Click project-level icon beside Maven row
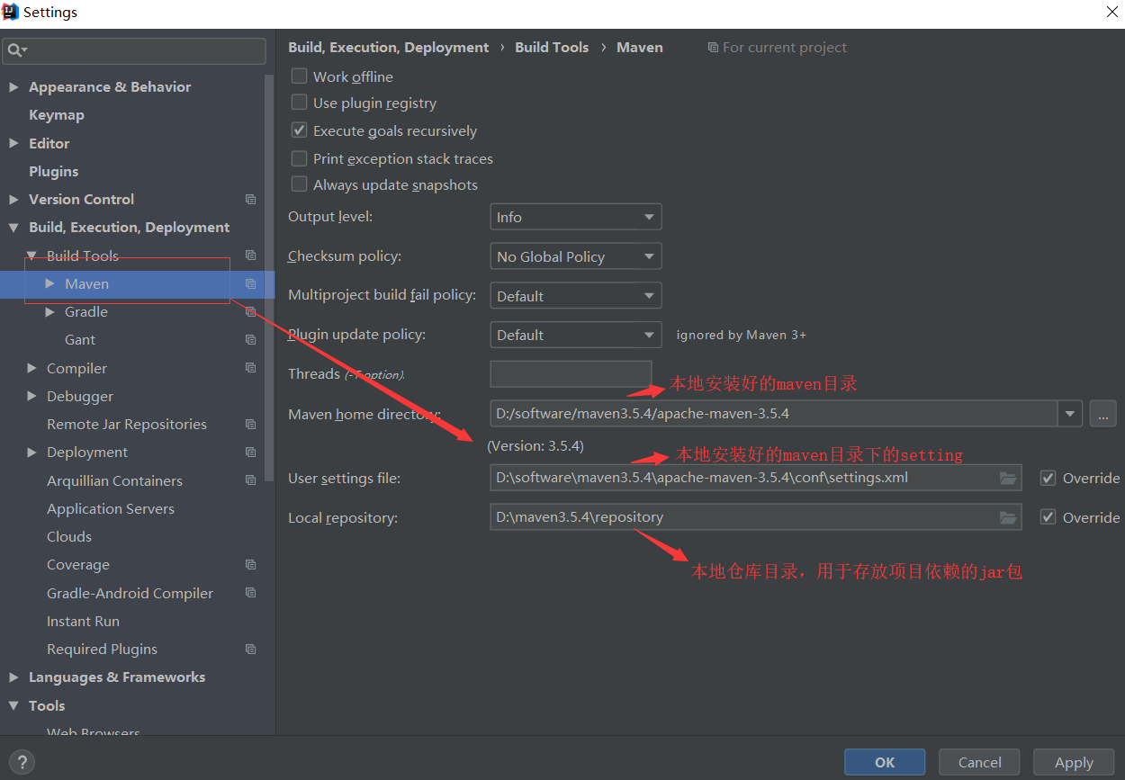This screenshot has height=780, width=1125. 251,284
